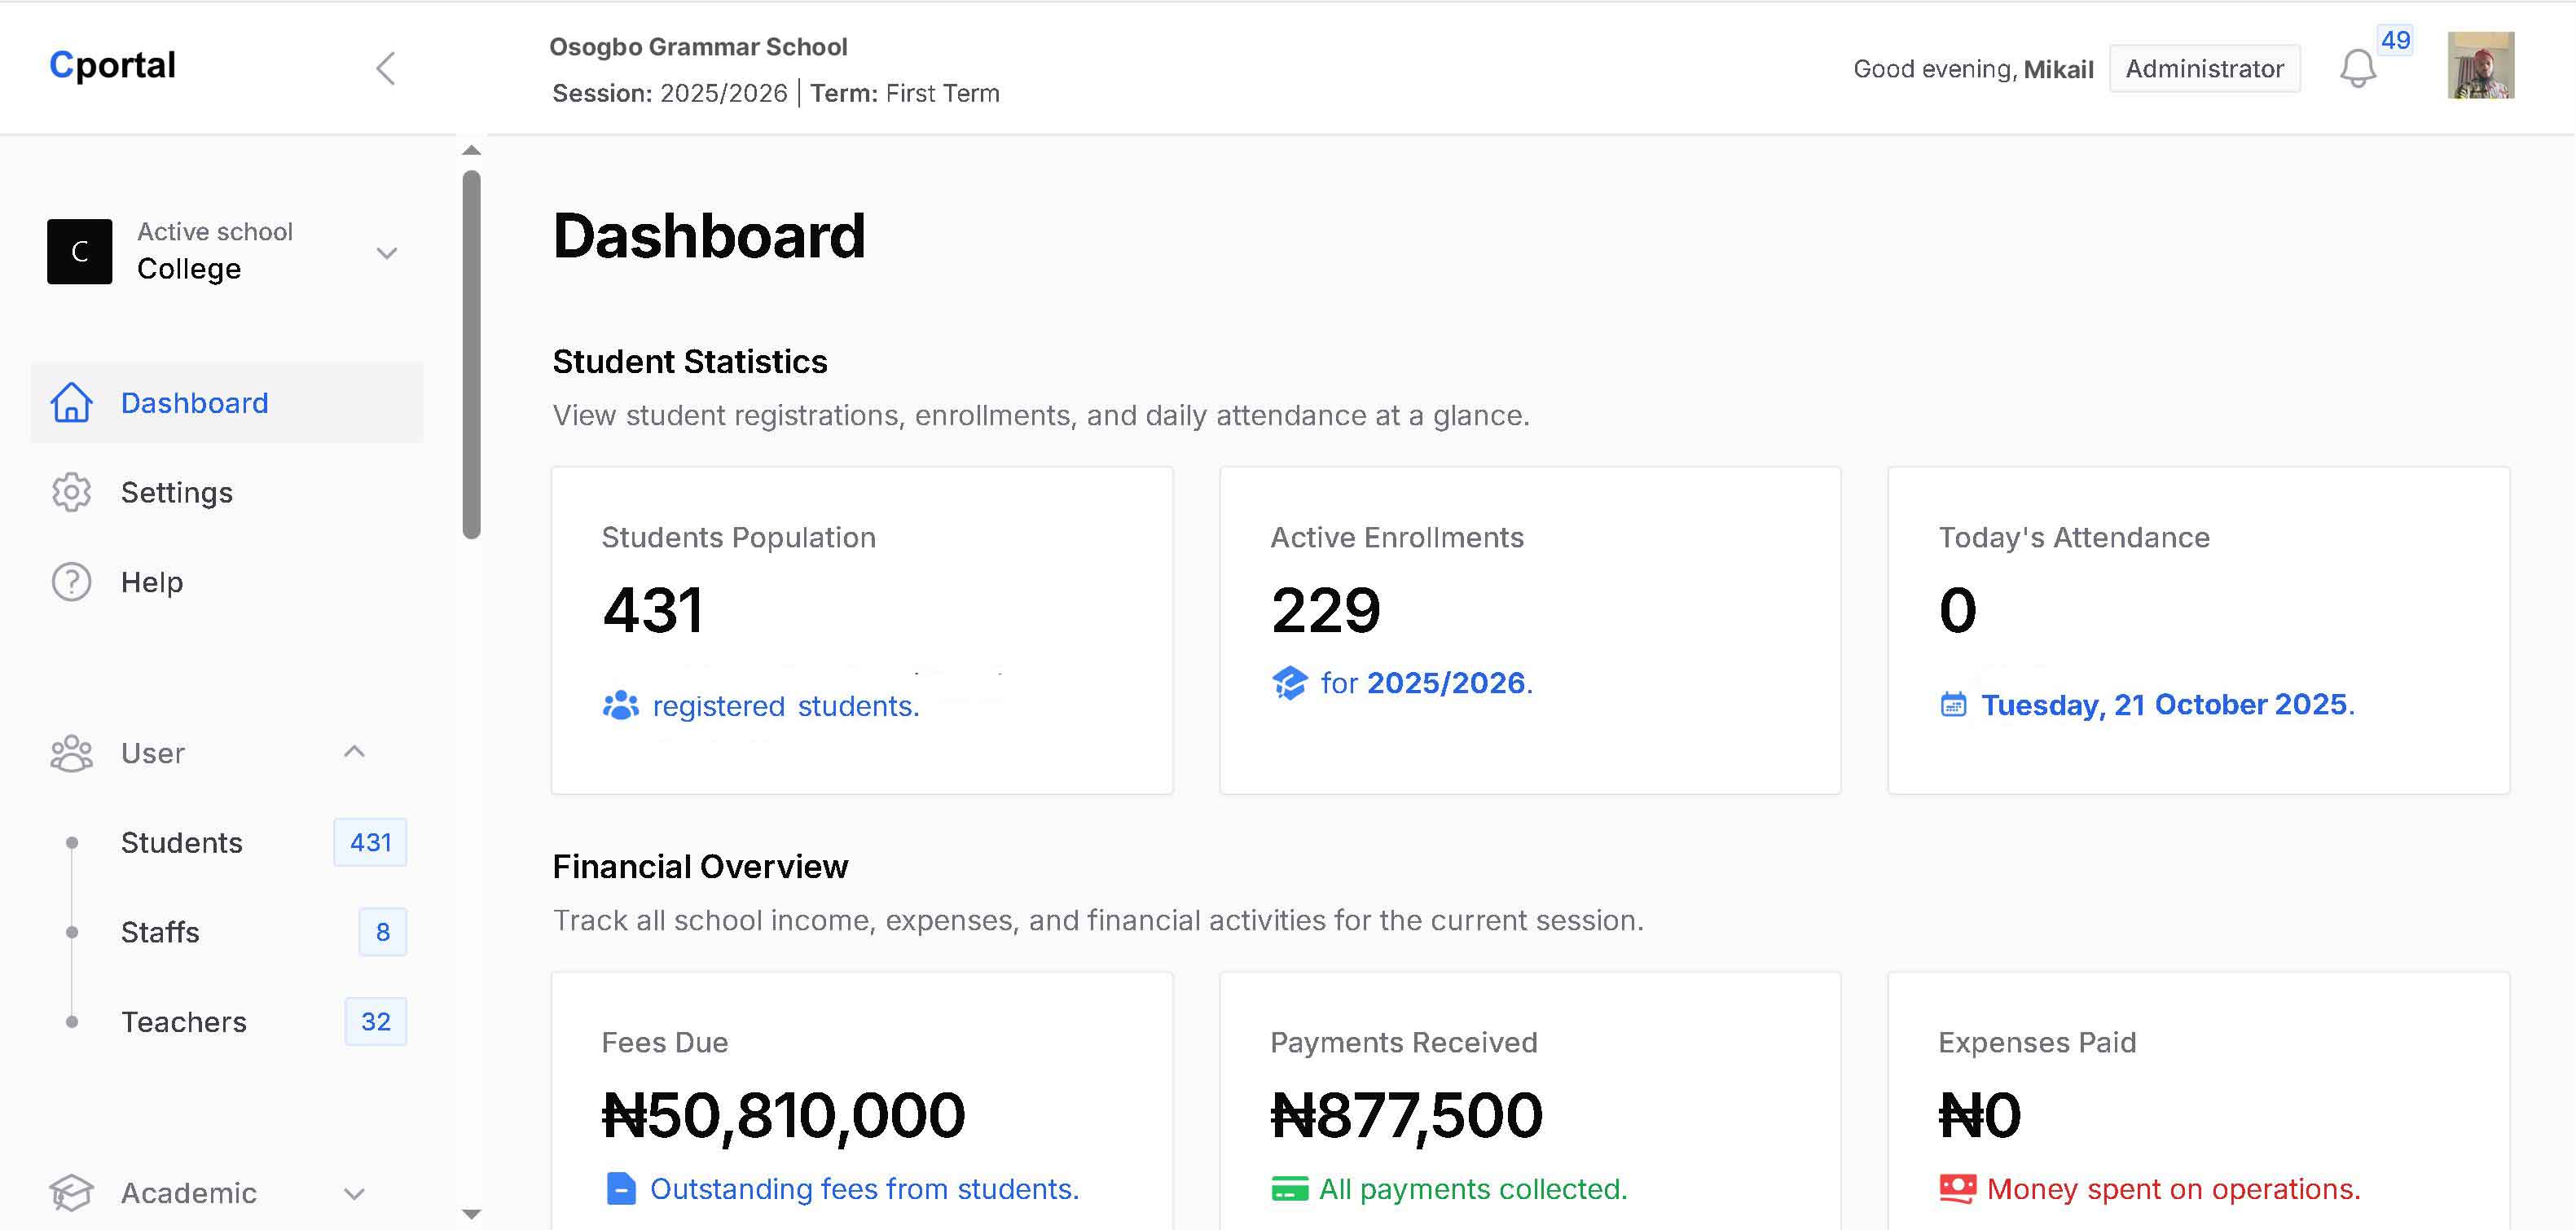Click the Mikail profile picture
The width and height of the screenshot is (2576, 1230).
[2480, 68]
